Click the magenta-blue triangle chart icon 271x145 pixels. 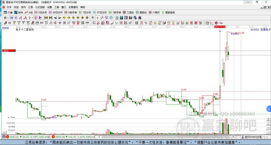click(40, 18)
